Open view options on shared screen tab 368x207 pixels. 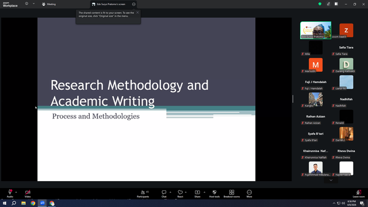(134, 4)
